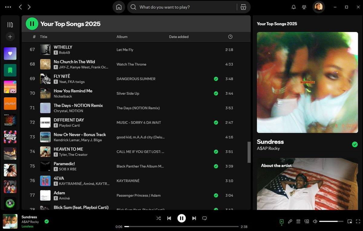Toggle the Now Playing view icon
This screenshot has height=231, width=363.
coord(282,221)
